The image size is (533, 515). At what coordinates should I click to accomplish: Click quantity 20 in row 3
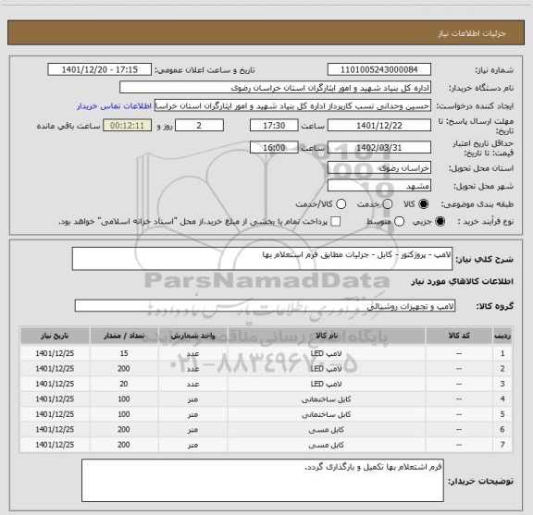coord(124,384)
